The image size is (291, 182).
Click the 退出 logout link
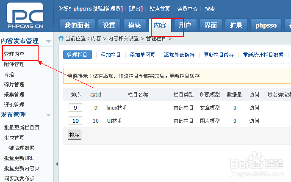coord(136,9)
